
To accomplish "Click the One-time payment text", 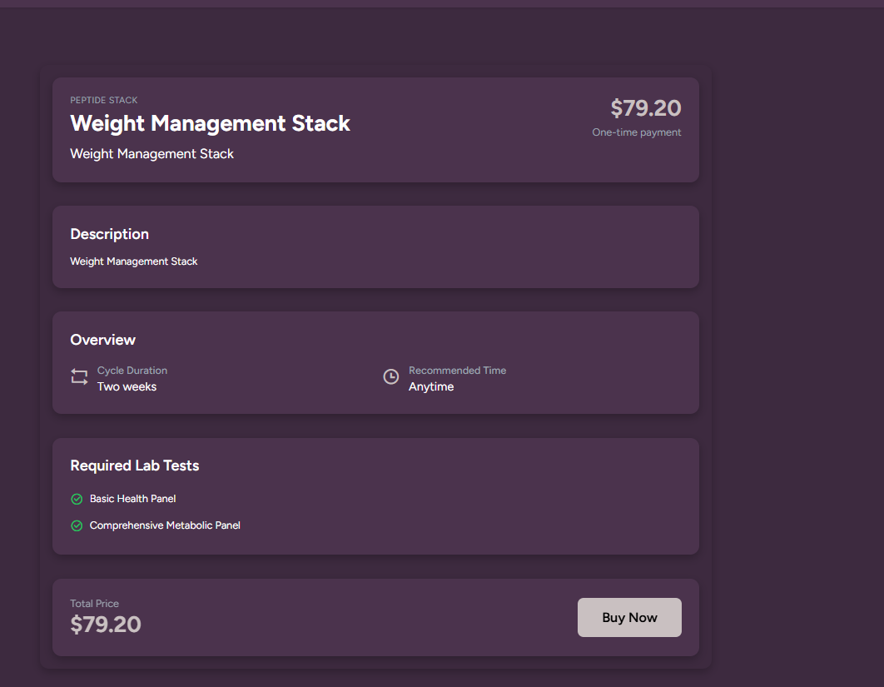I will (636, 132).
